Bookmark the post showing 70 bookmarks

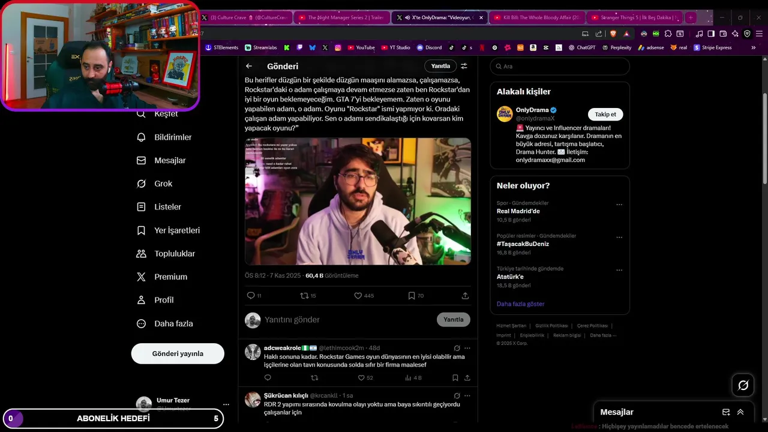[x=412, y=296]
